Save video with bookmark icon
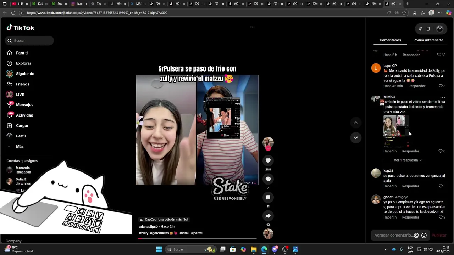The height and width of the screenshot is (255, 454). coord(268,197)
